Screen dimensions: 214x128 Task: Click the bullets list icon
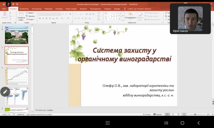pyautogui.click(x=76, y=14)
